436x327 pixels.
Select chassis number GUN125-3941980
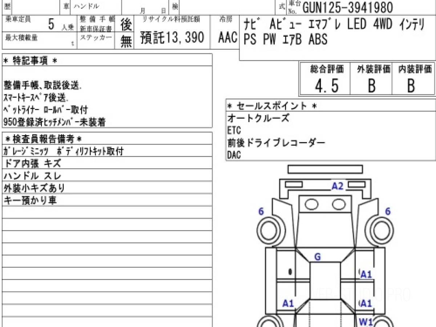point(348,7)
